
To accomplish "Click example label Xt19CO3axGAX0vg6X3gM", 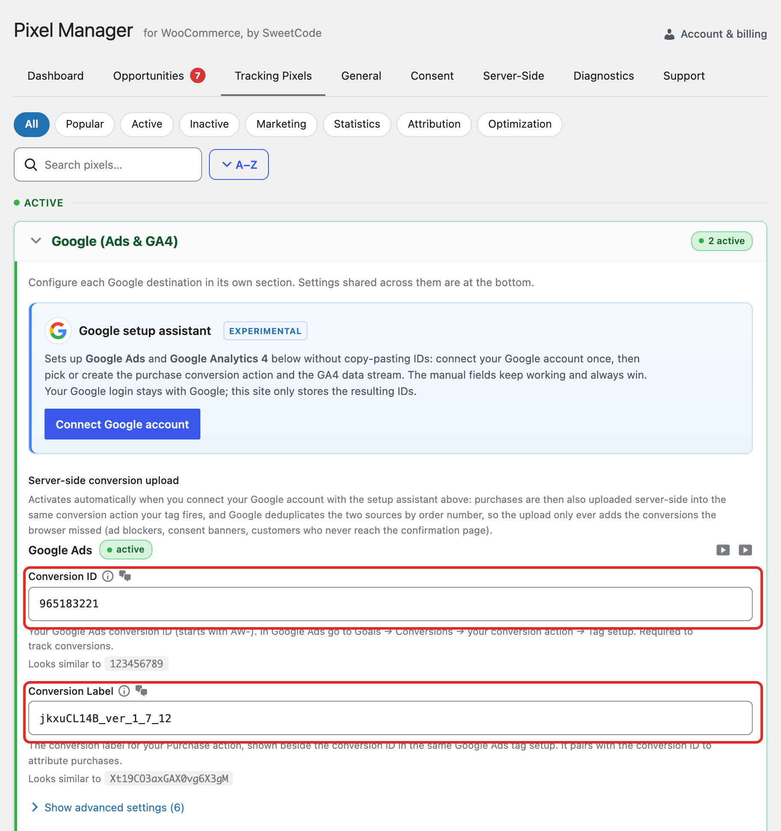I will [x=169, y=778].
